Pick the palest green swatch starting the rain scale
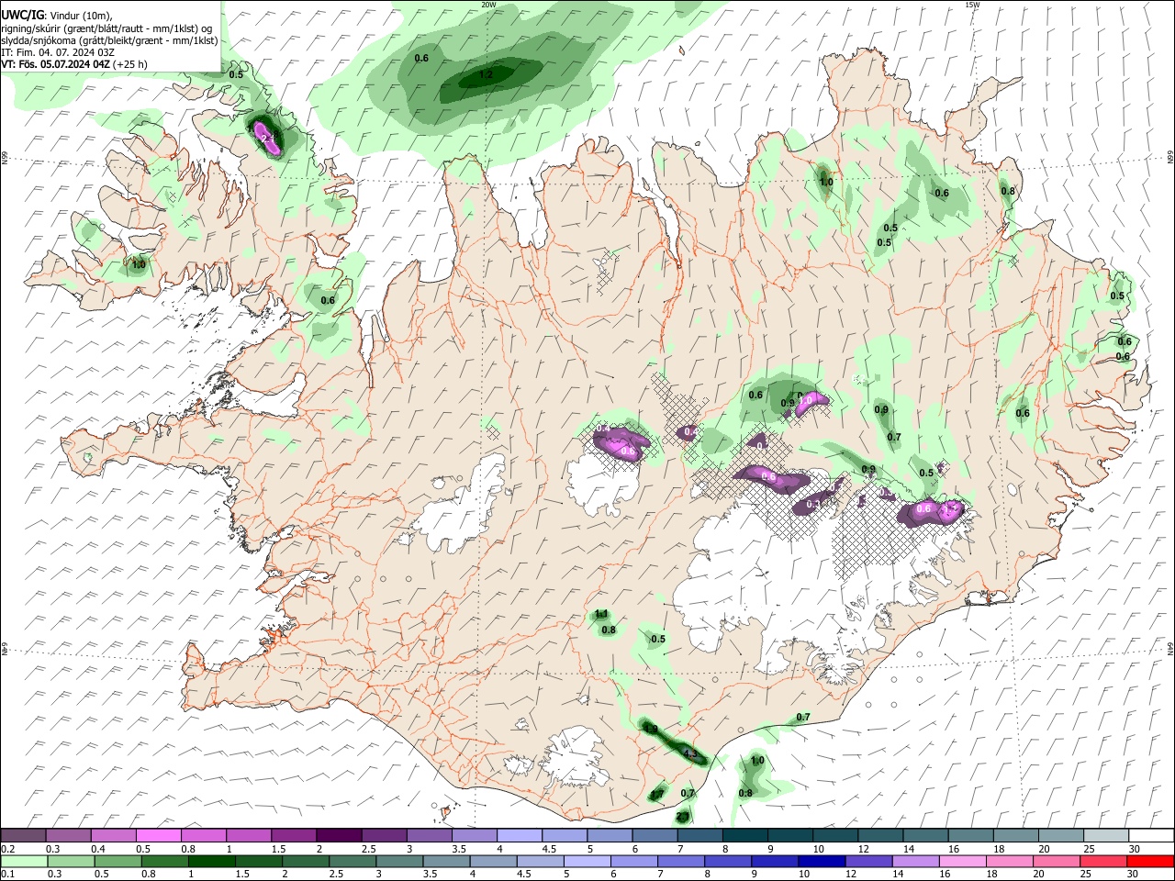 click(24, 862)
